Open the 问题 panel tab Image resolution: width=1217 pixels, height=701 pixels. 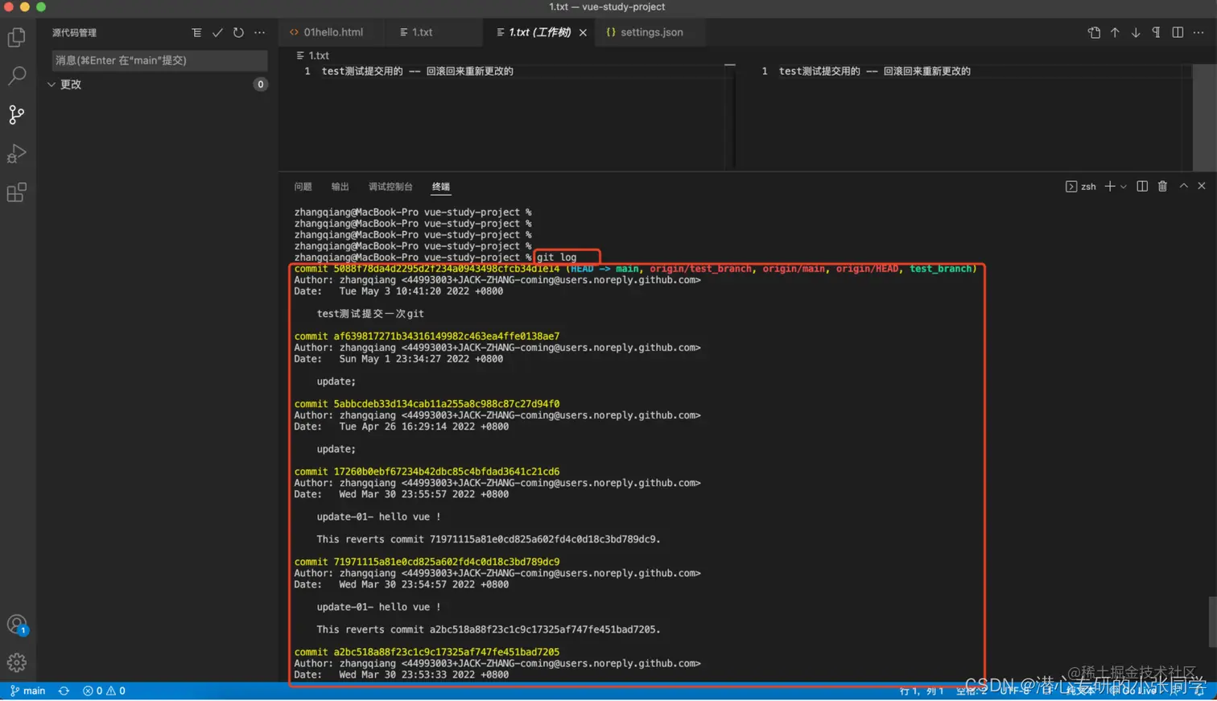coord(303,187)
